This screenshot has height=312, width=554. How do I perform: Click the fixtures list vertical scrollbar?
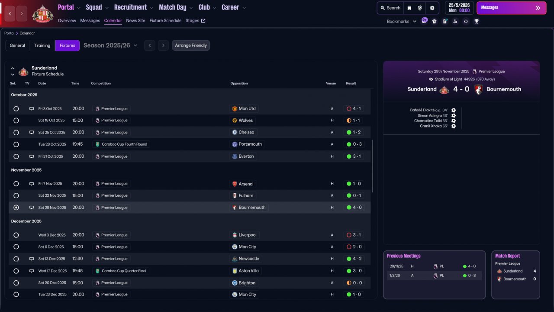(x=372, y=166)
